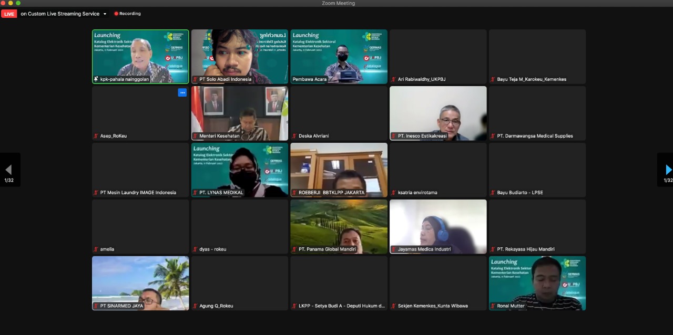Click name label 'Sekjen Kemenkes_Kunta Wibawa'

point(433,306)
